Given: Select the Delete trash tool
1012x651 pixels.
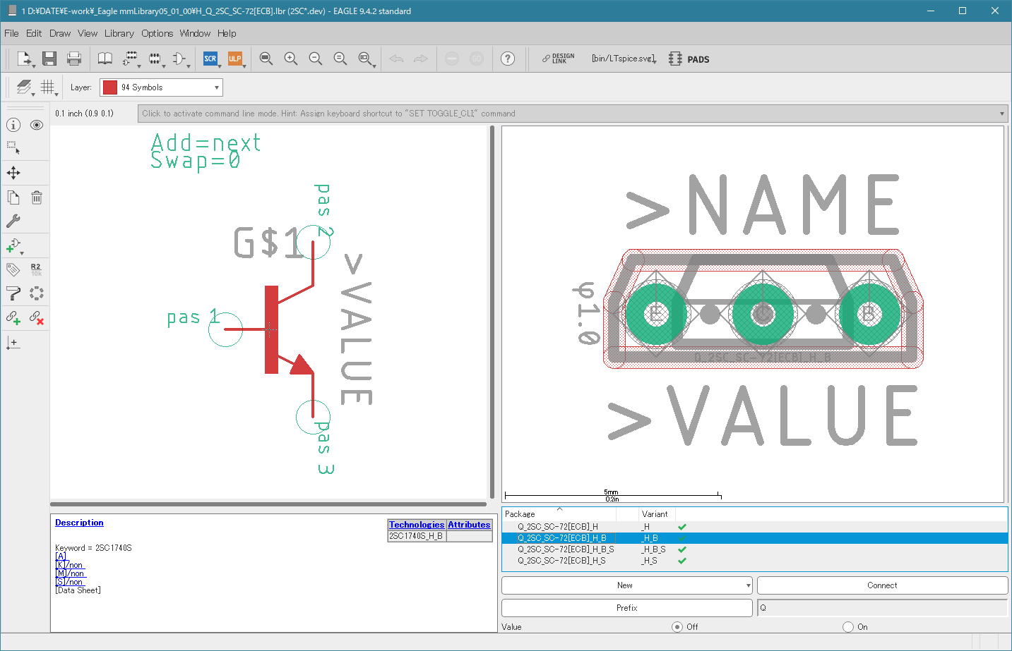Looking at the screenshot, I should coord(37,198).
